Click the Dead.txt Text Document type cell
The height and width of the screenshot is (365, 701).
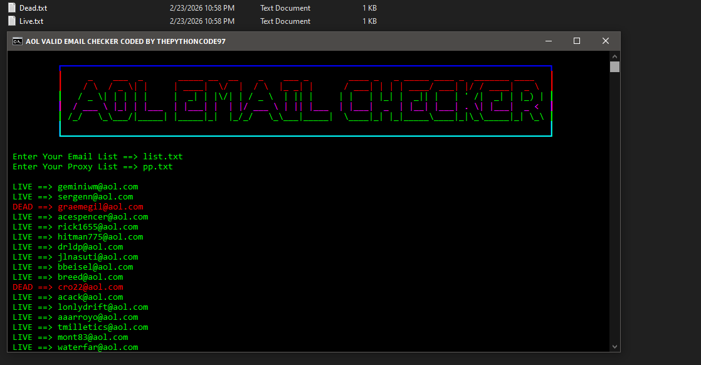coord(285,8)
